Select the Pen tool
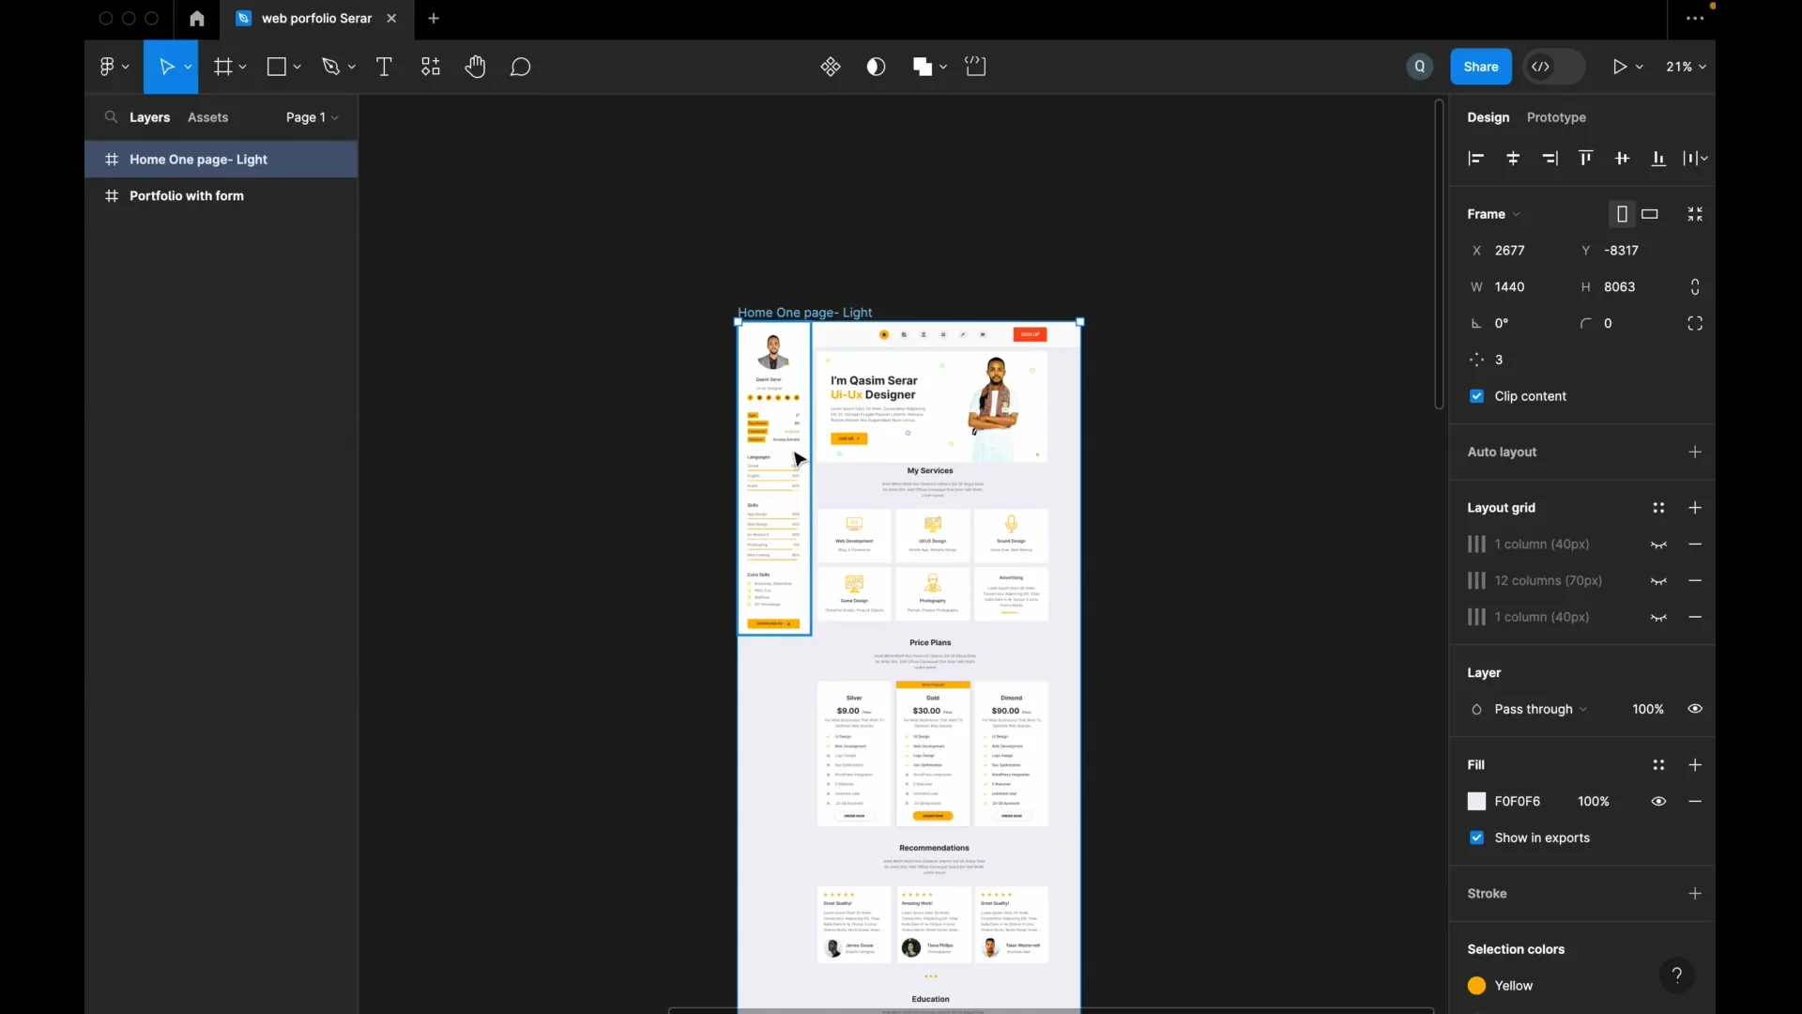Viewport: 1802px width, 1014px height. point(330,67)
